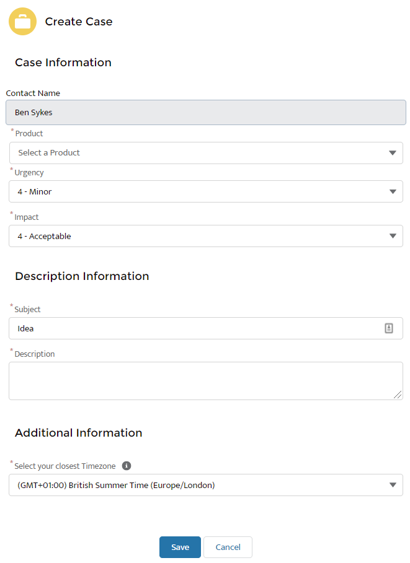Viewport: 410px width, 563px height.
Task: Click the Description field label
Action: tap(35, 354)
